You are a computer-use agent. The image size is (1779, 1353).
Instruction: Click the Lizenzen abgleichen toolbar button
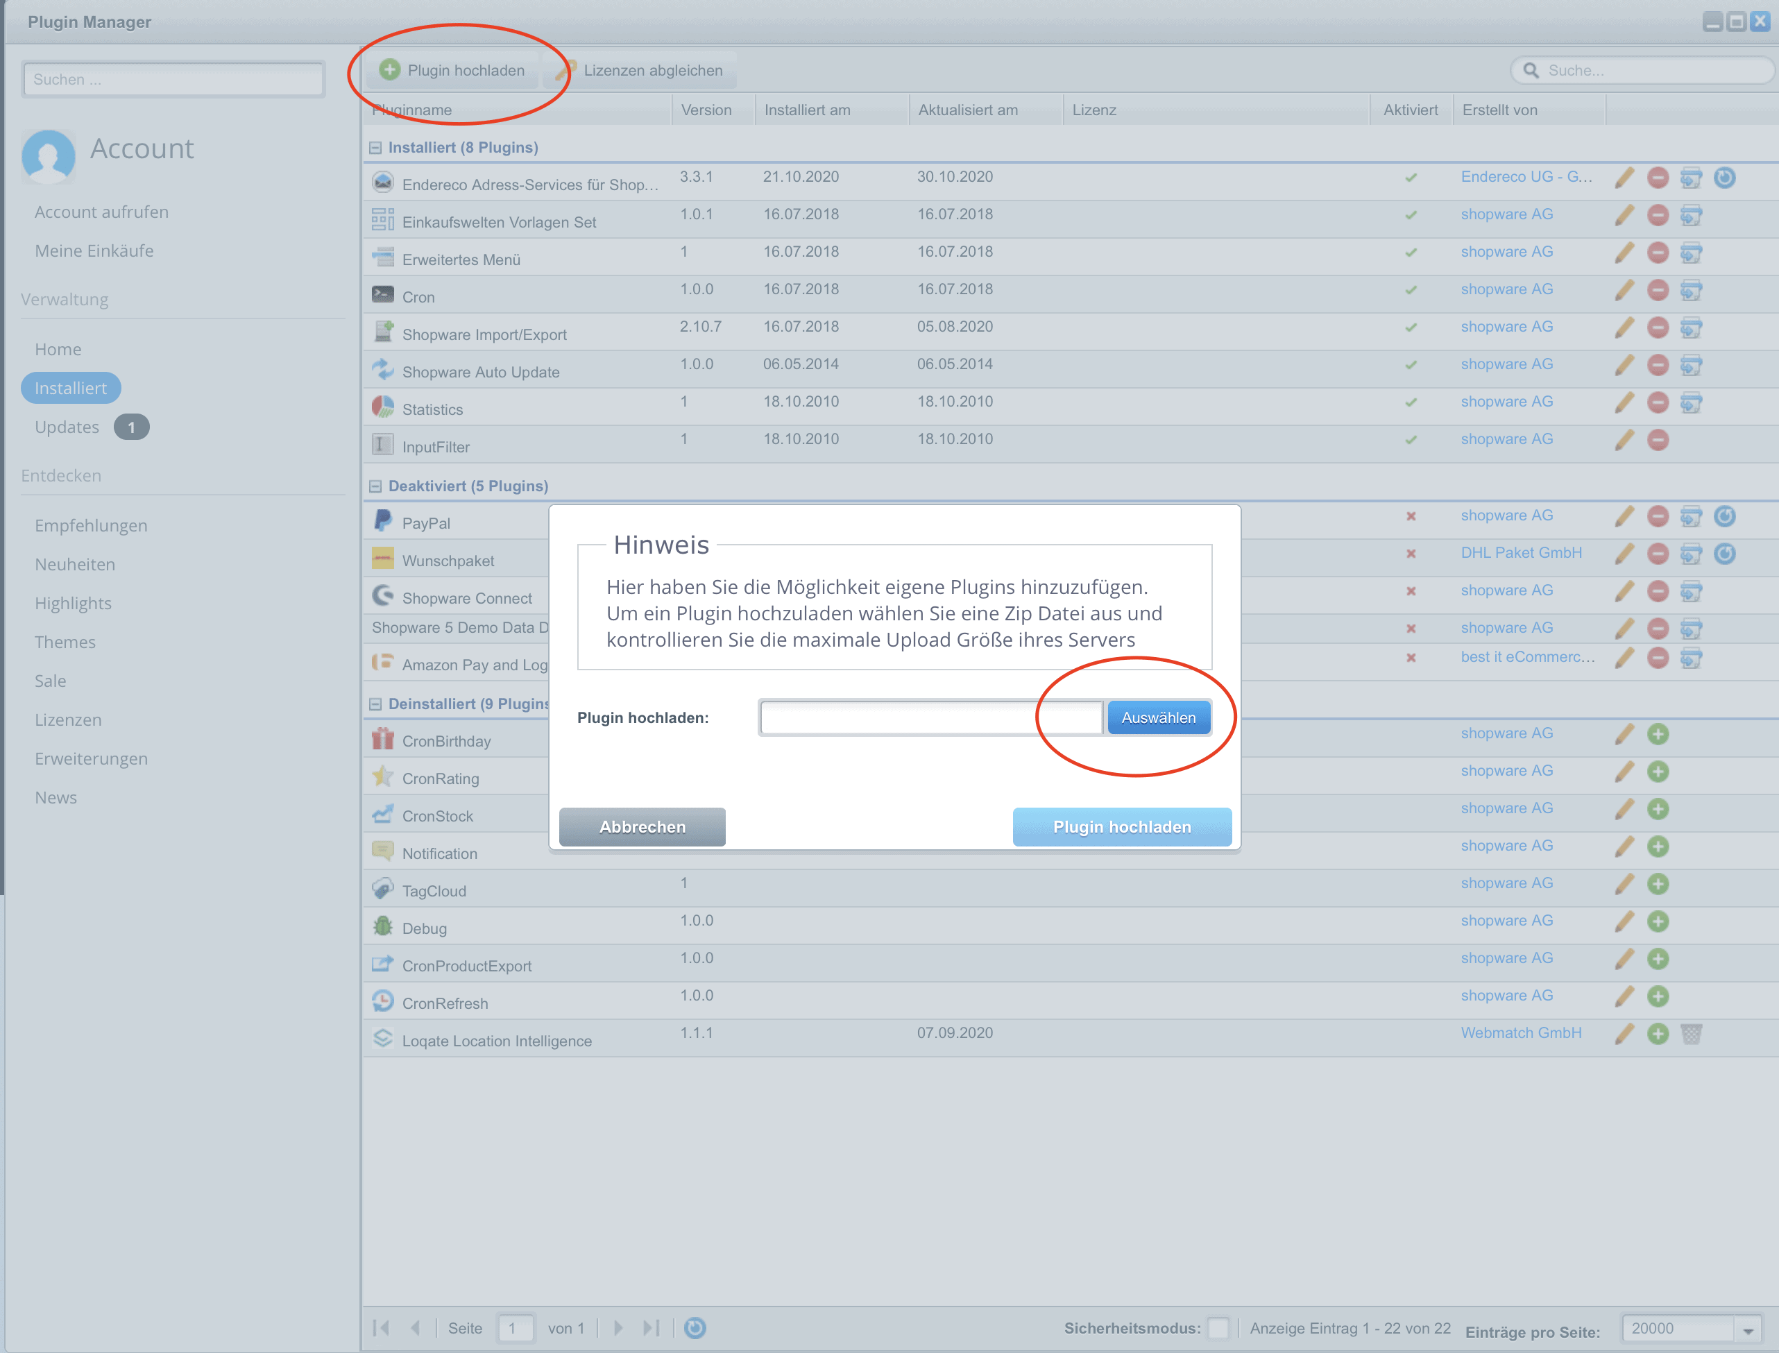click(640, 71)
